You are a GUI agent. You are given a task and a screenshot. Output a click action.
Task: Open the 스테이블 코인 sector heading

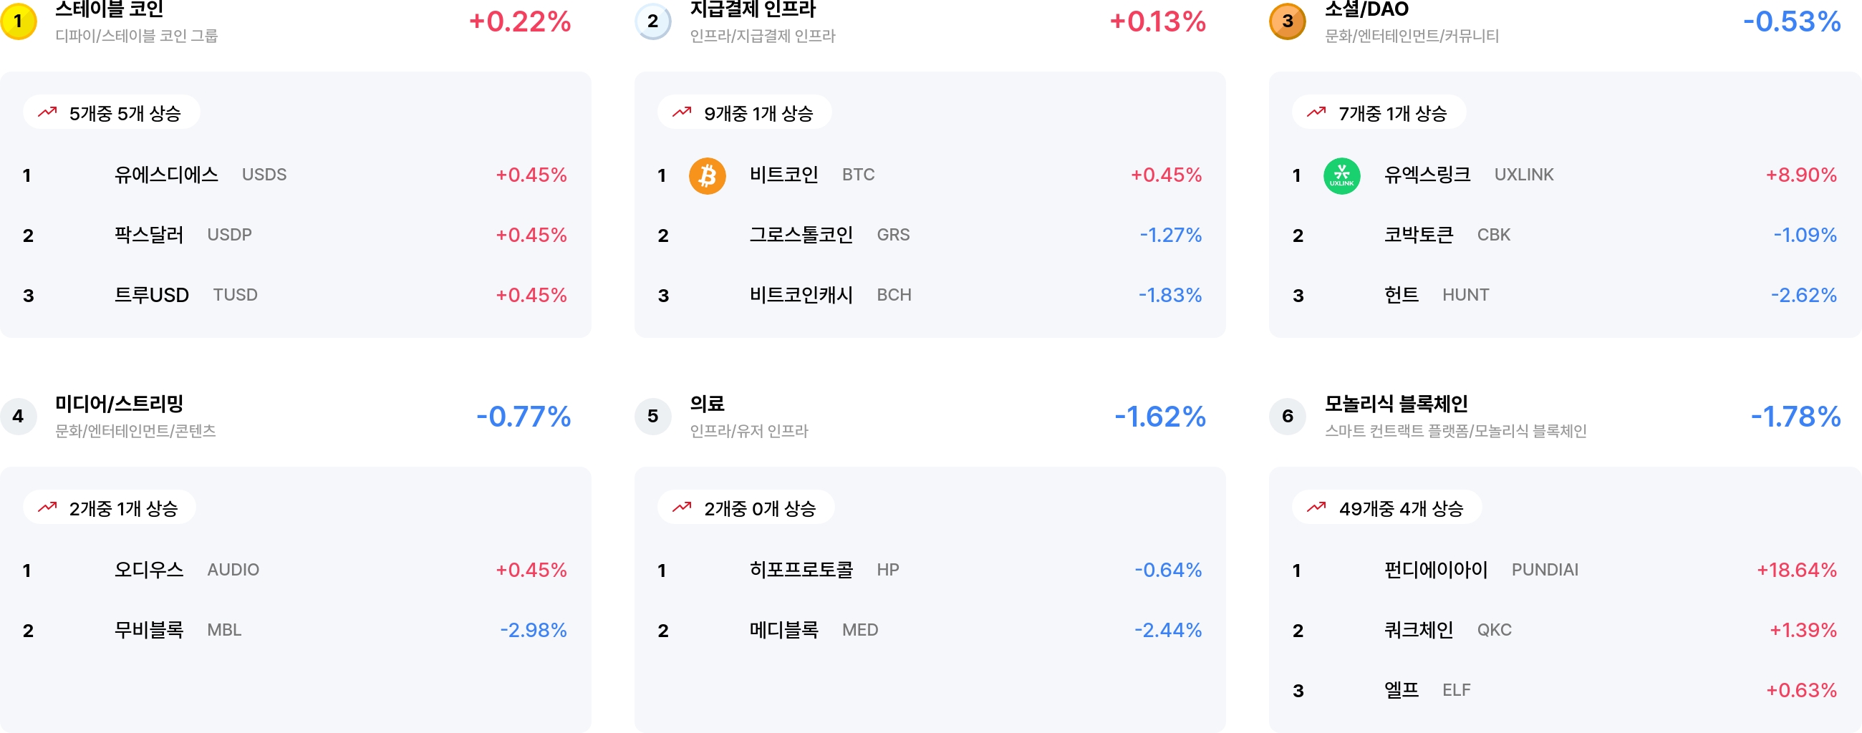pos(109,9)
